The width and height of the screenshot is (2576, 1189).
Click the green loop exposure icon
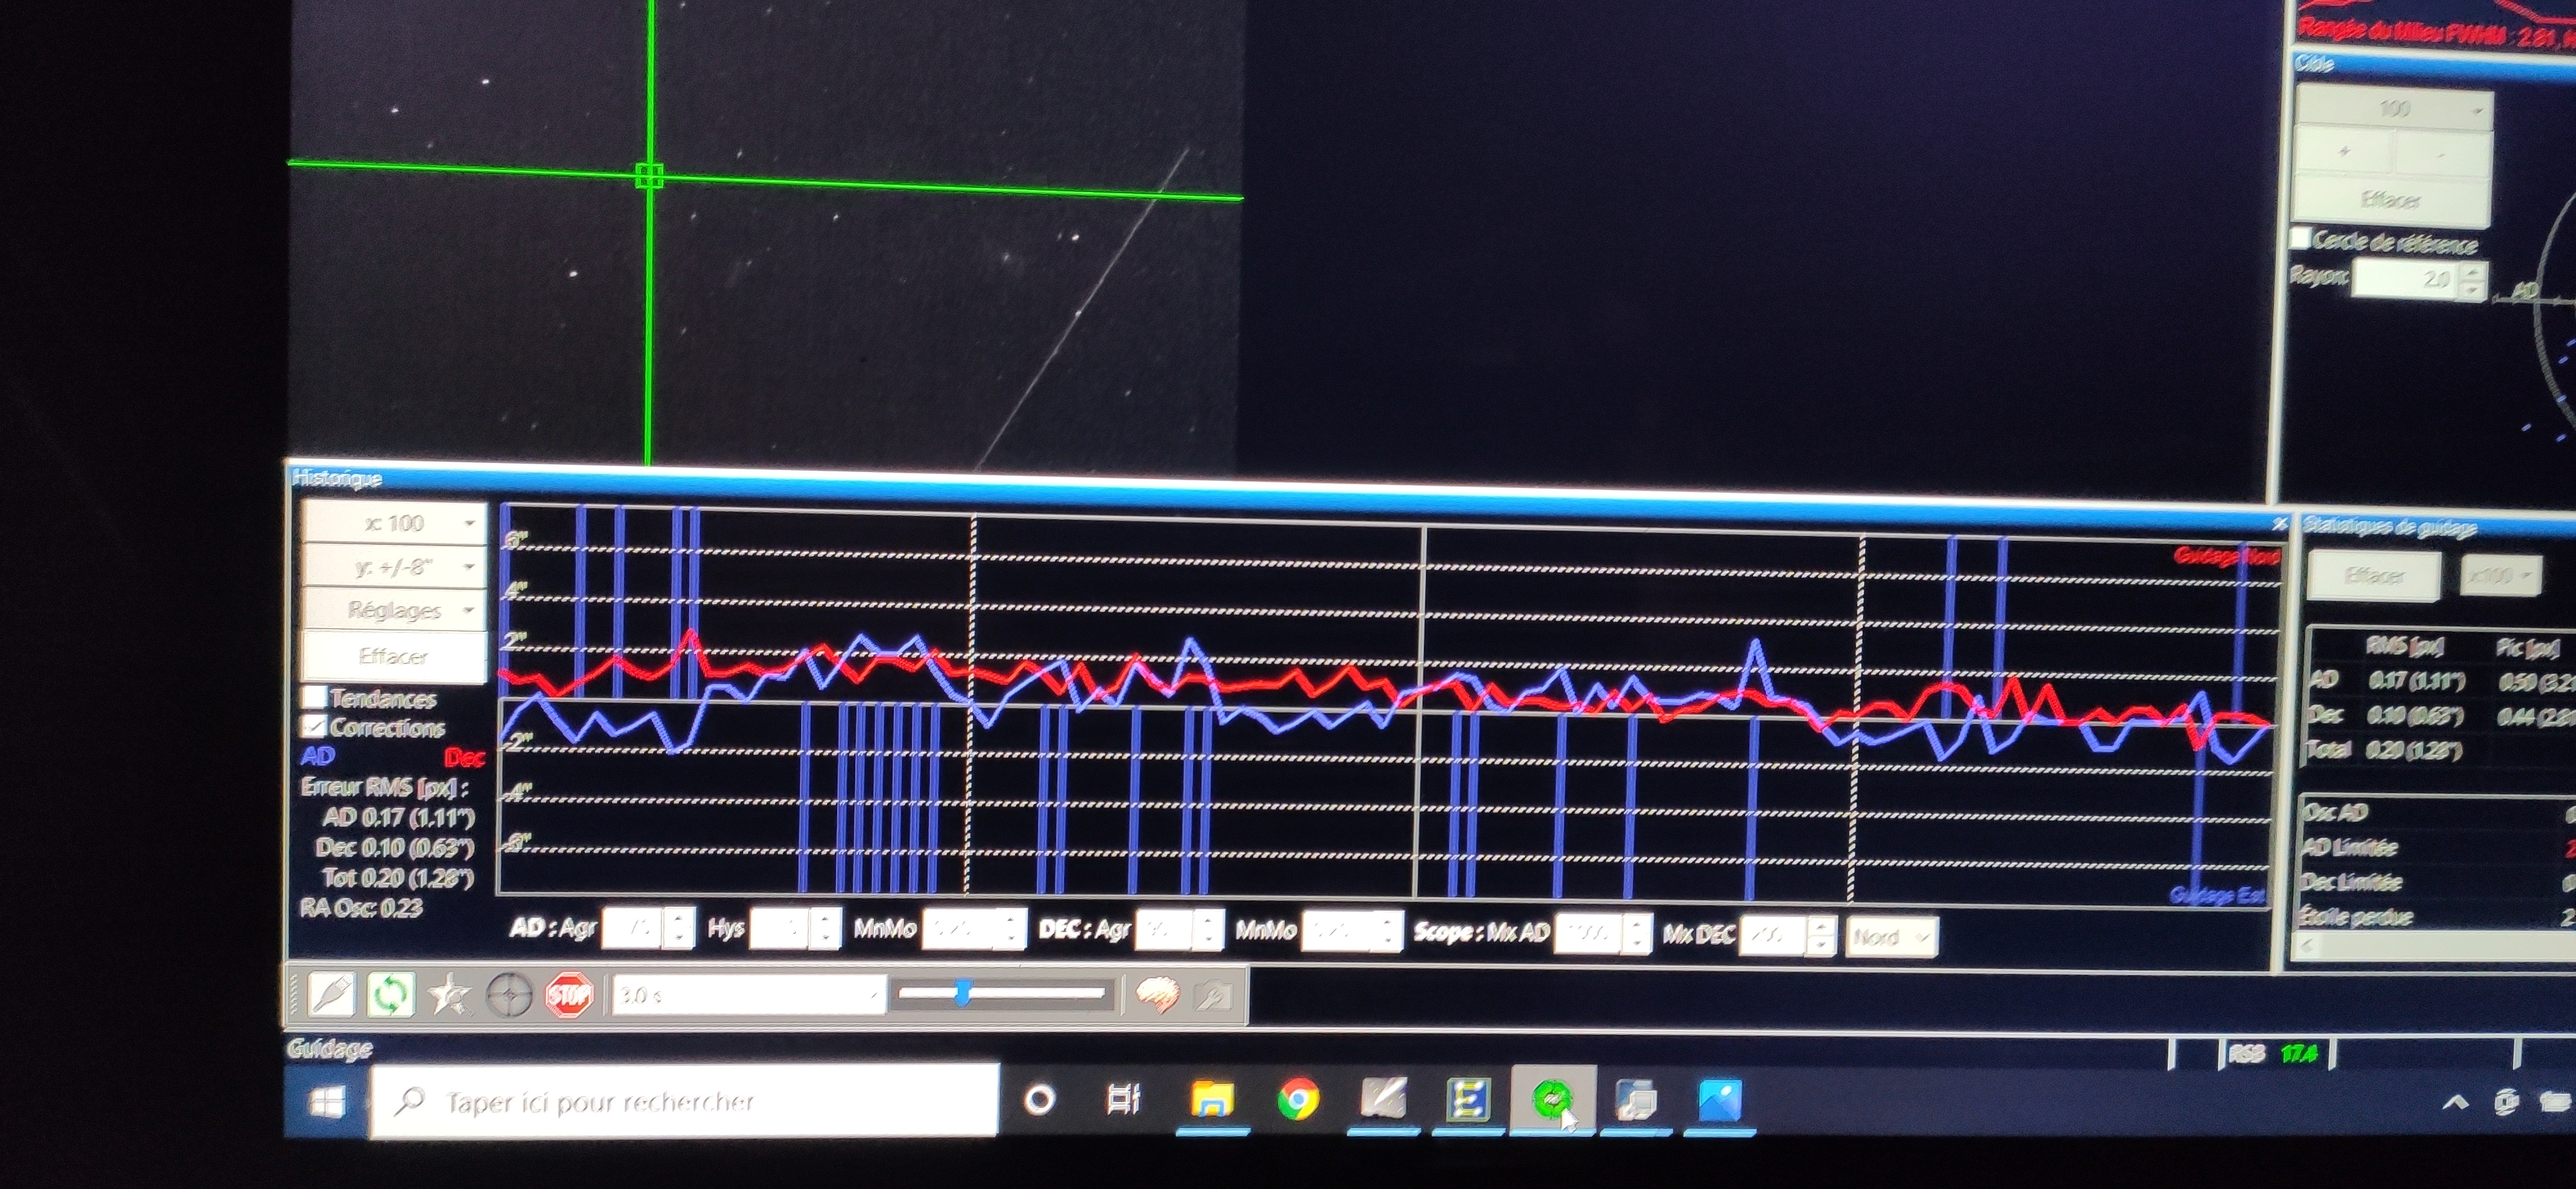390,995
